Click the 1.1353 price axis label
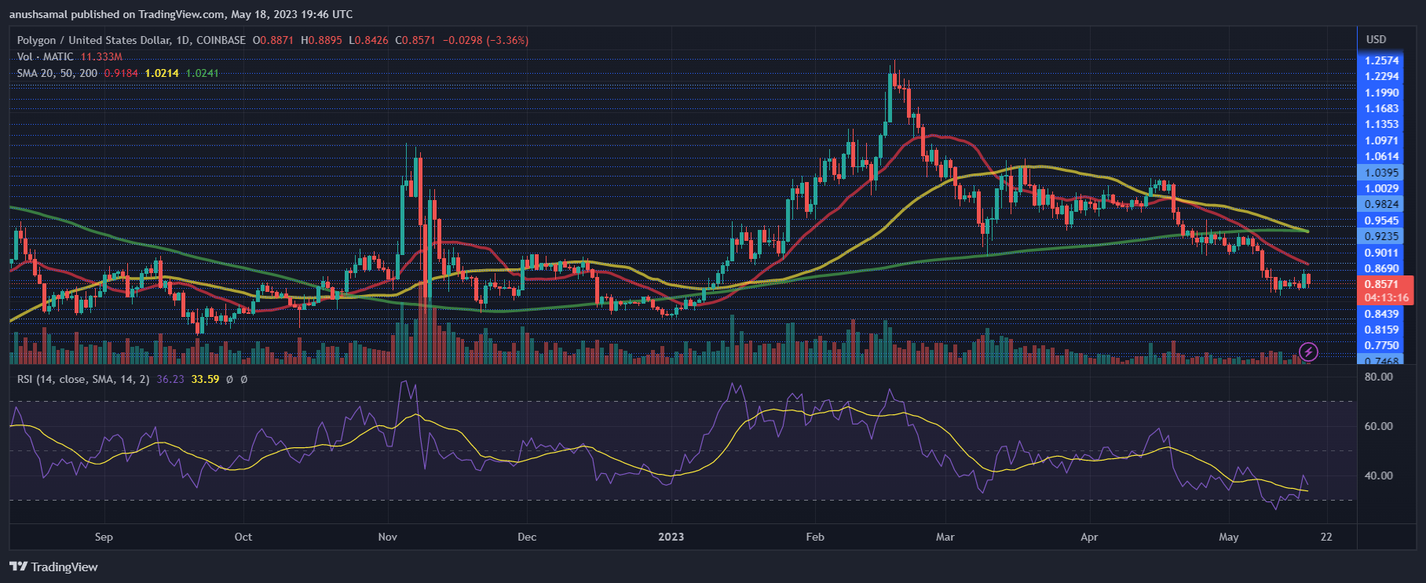Viewport: 1426px width, 583px height. click(x=1381, y=124)
